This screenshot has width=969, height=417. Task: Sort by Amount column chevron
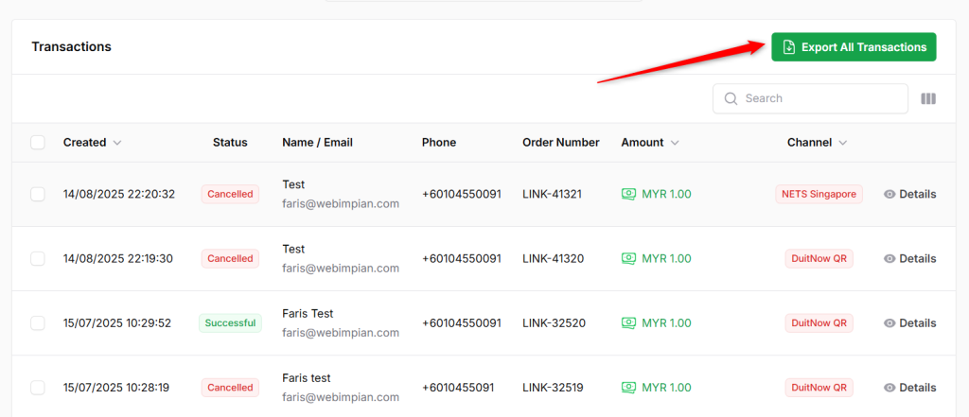coord(675,143)
